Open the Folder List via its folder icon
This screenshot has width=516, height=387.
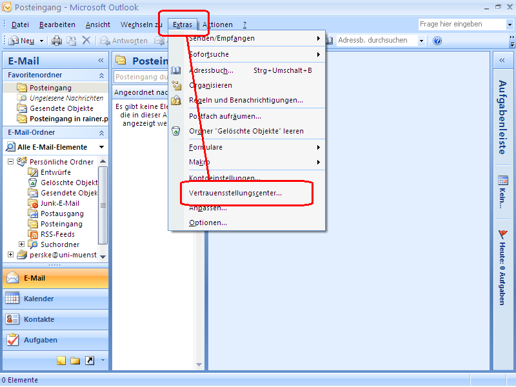point(75,360)
